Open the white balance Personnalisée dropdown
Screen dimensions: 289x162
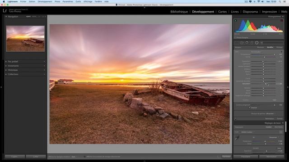click(274, 137)
